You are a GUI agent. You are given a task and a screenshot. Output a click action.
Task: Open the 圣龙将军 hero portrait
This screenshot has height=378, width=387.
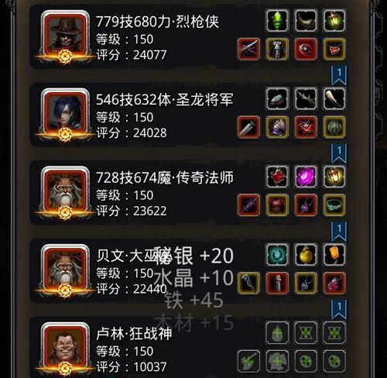66,115
